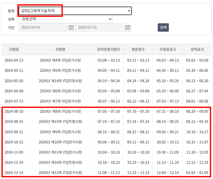Click the 온라인원서접수 column header
Image resolution: width=213 pixels, height=179 pixels.
tap(109, 49)
